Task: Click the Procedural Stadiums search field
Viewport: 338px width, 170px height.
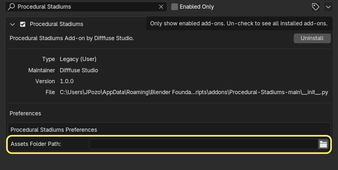Action: tap(86, 7)
